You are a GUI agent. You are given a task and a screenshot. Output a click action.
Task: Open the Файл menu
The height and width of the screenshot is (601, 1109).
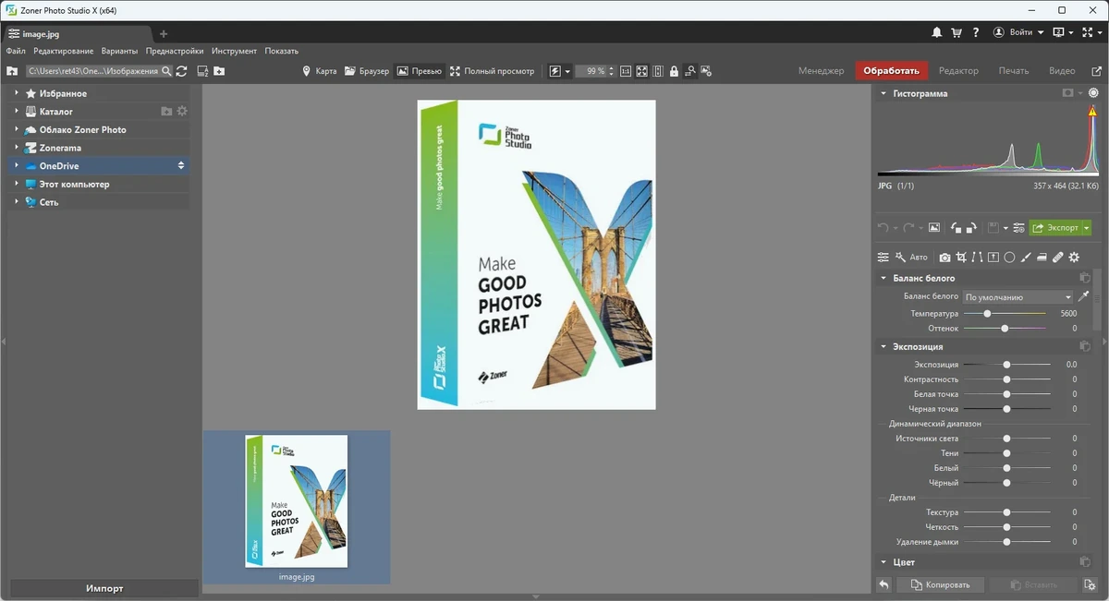click(x=16, y=51)
